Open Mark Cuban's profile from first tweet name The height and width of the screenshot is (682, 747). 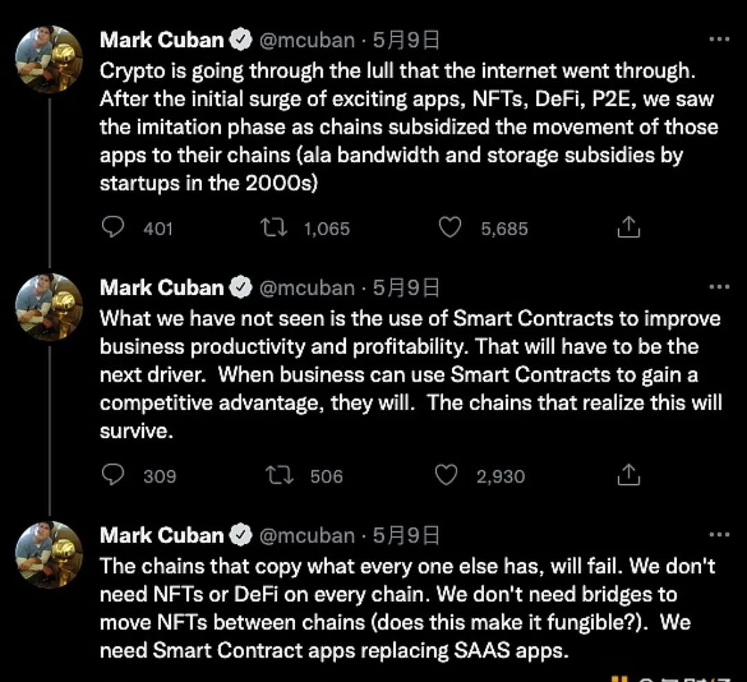(162, 40)
